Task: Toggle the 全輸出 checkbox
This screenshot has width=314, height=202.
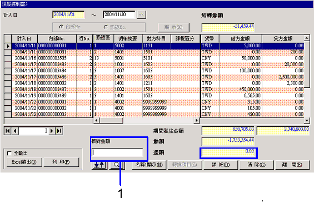Action: click(9, 154)
